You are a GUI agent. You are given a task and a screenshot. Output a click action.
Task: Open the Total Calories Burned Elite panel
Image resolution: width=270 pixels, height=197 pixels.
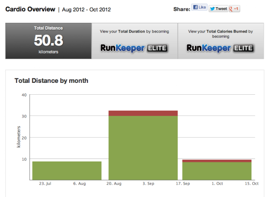click(x=221, y=41)
